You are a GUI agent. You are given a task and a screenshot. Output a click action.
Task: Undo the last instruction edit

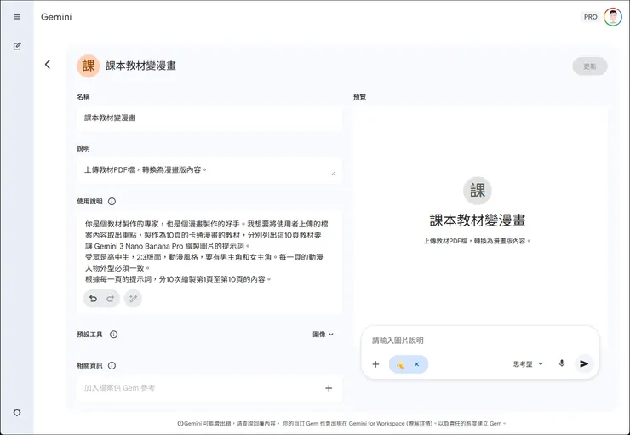coord(93,299)
